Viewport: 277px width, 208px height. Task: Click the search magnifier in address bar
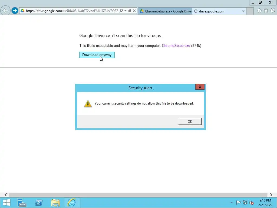click(x=121, y=11)
